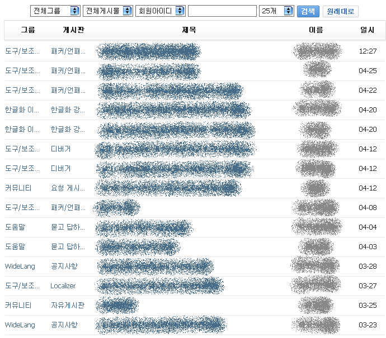This screenshot has width=386, height=338.
Task: Click the 일시 column header
Action: coord(368,30)
